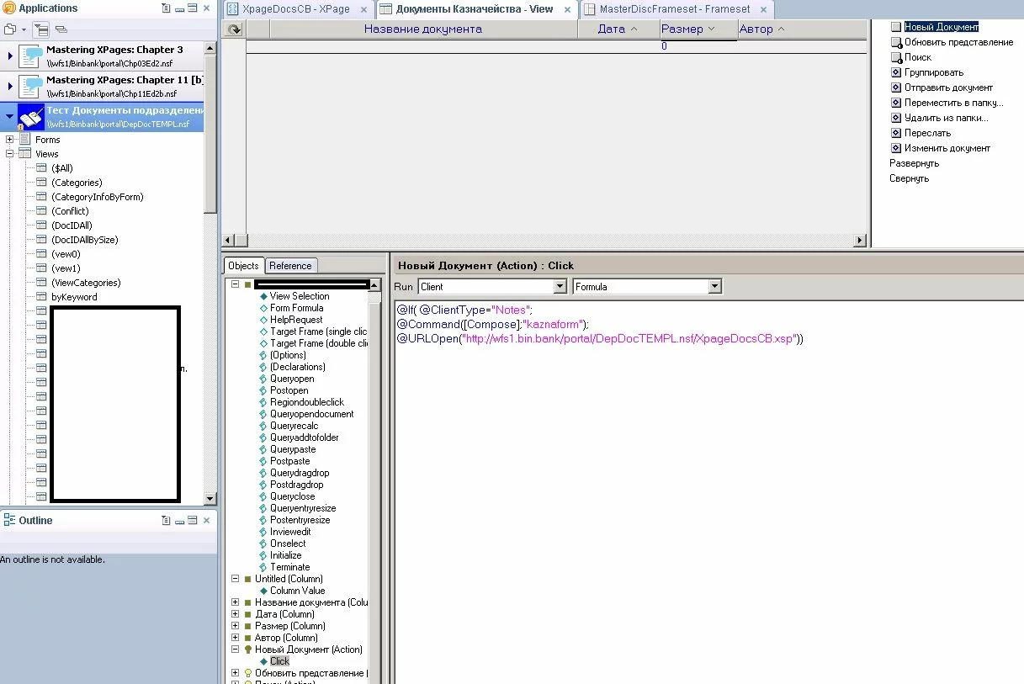Click the Тест Документы подразделений database icon

[30, 117]
